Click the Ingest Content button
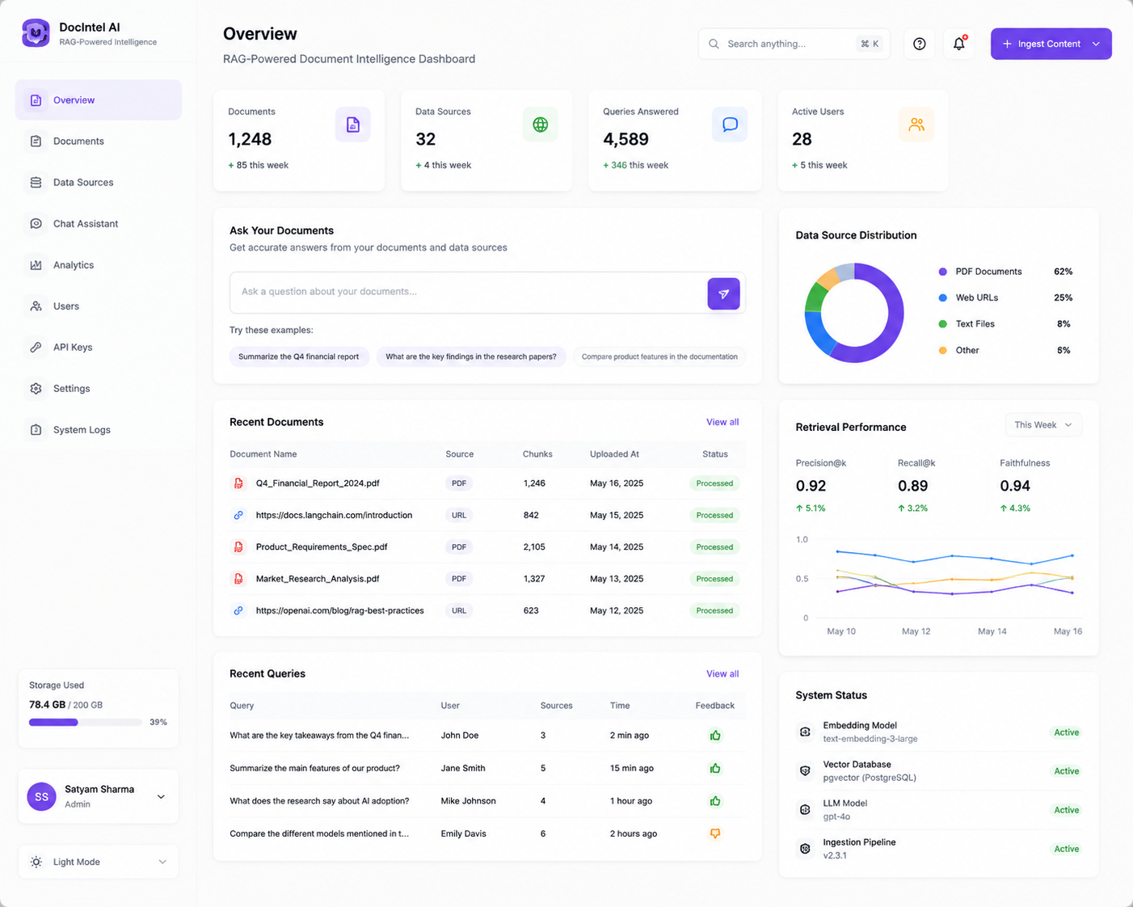Image resolution: width=1133 pixels, height=907 pixels. click(x=1051, y=44)
